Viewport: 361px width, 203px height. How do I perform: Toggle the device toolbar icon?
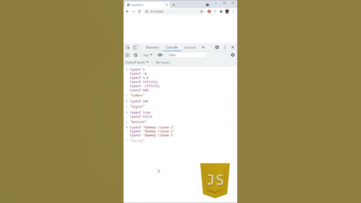pyautogui.click(x=135, y=47)
